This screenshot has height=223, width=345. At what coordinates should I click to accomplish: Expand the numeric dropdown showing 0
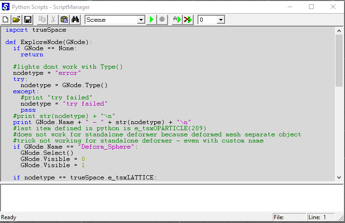tap(221, 20)
